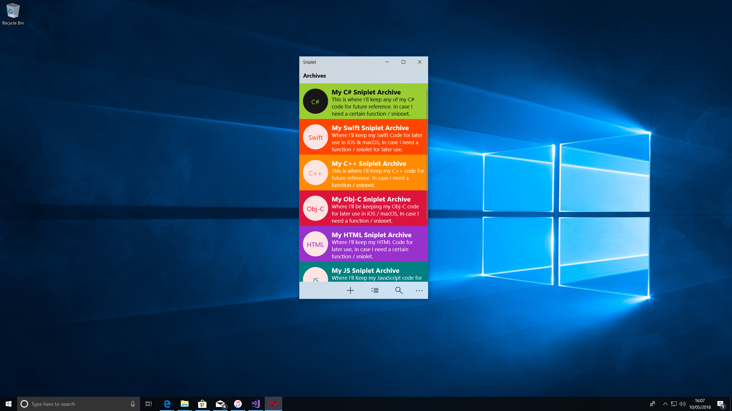Viewport: 732px width, 411px height.
Task: Click the Sniplet list vertical scrollbar
Action: tap(427, 154)
